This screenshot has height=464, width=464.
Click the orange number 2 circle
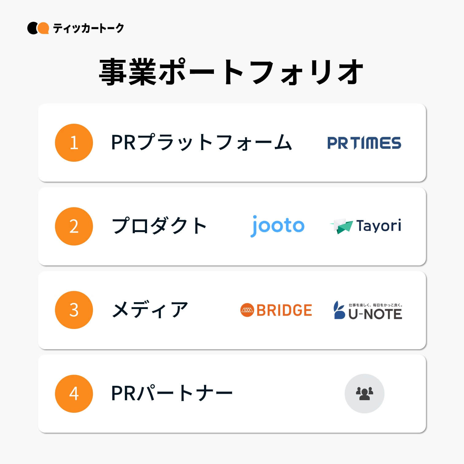tap(74, 226)
